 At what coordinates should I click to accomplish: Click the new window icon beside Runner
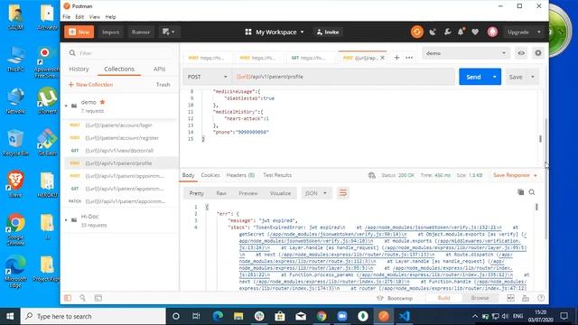169,32
